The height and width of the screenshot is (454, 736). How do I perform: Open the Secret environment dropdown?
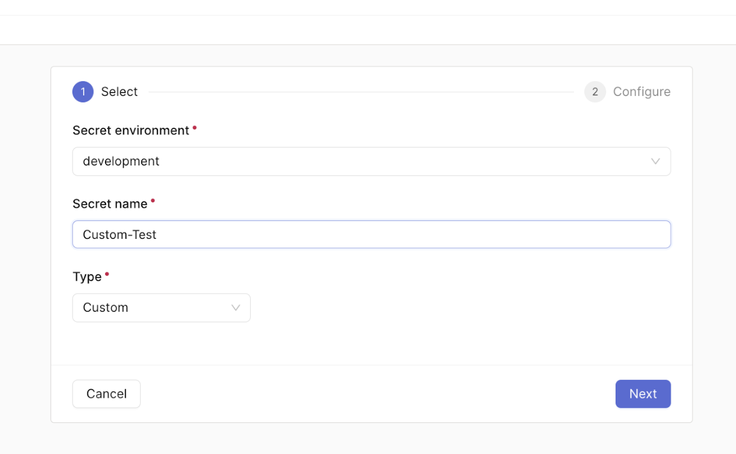coord(371,161)
